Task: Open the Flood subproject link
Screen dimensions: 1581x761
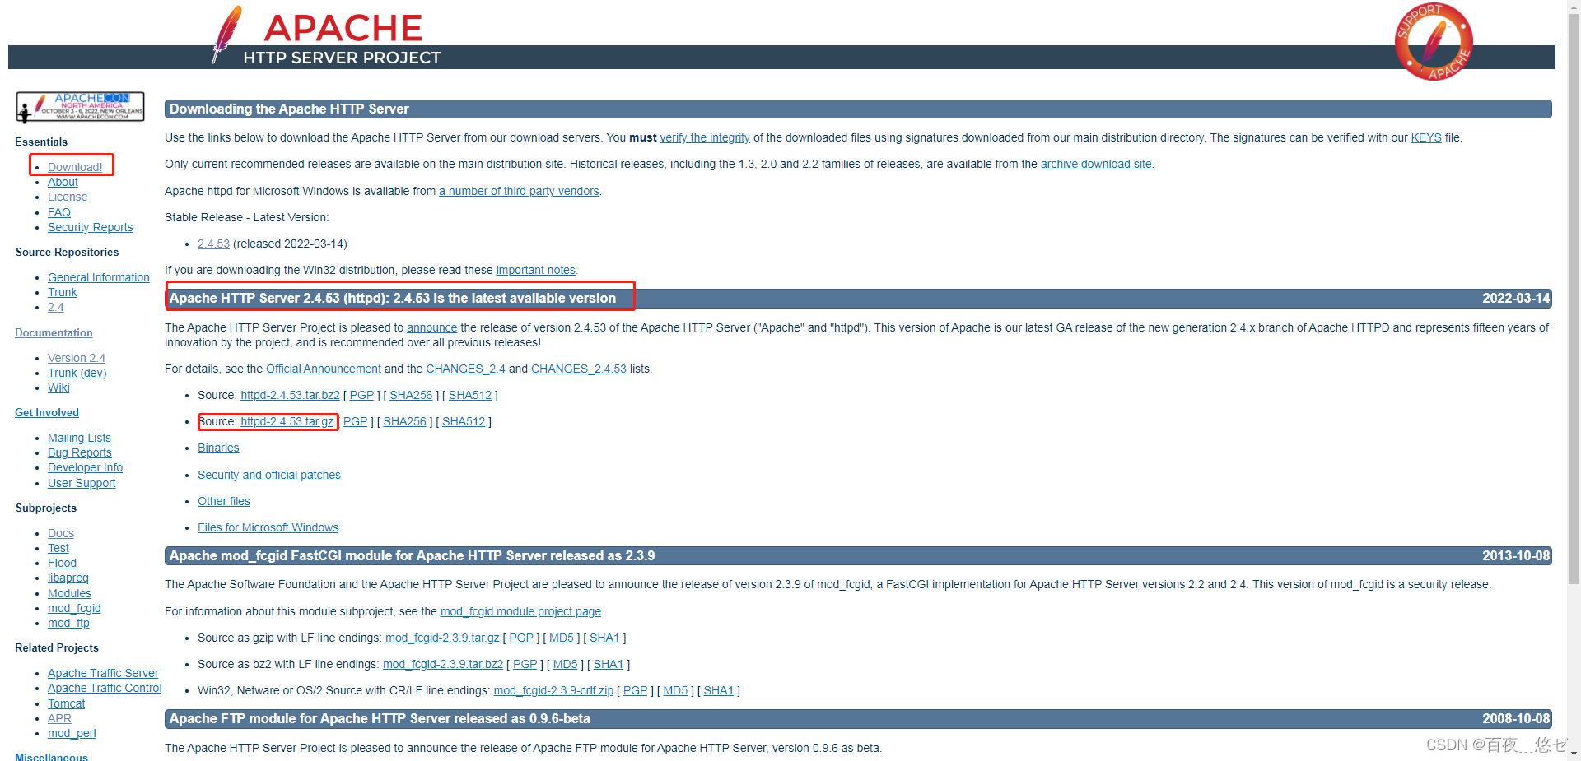Action: click(62, 563)
